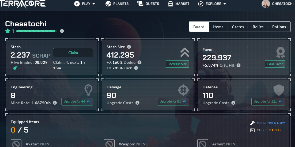This screenshot has width=295, height=147.
Task: Follow the Check Market link
Action: [x=269, y=130]
